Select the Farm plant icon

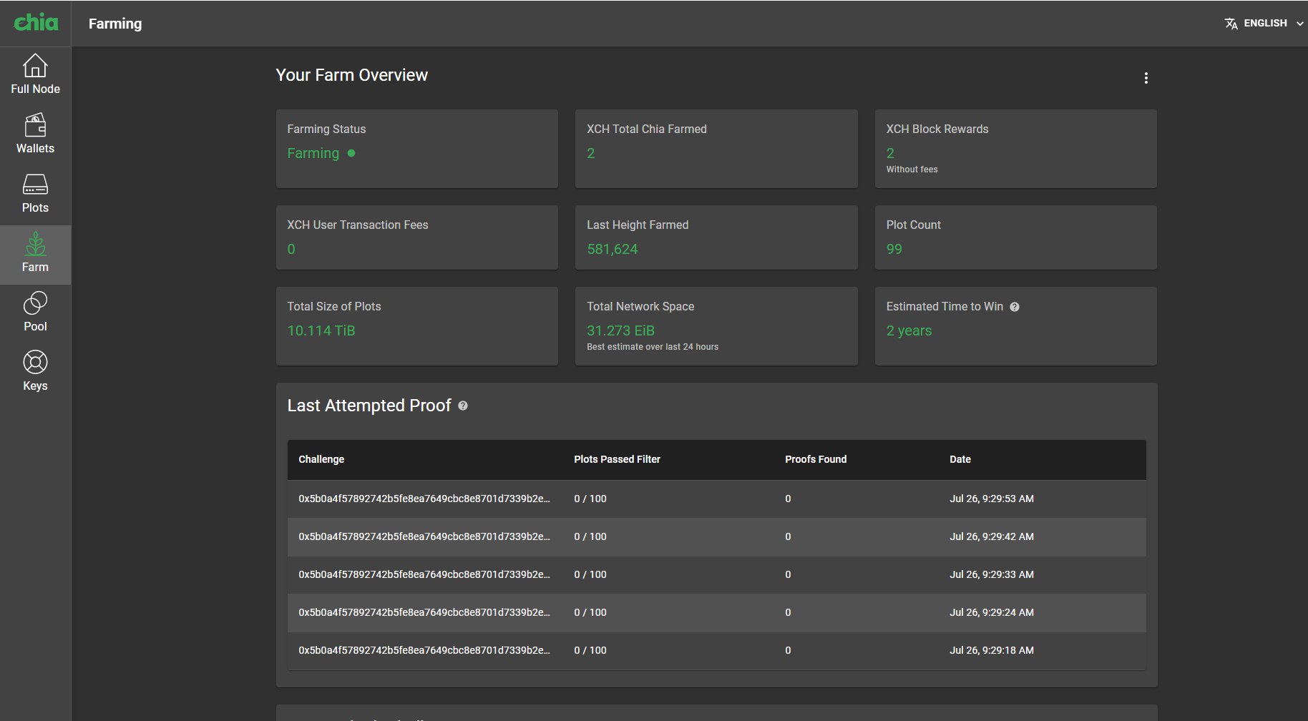tap(35, 244)
